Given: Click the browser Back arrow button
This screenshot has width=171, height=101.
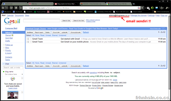Looking at the screenshot, I should tap(3, 8).
